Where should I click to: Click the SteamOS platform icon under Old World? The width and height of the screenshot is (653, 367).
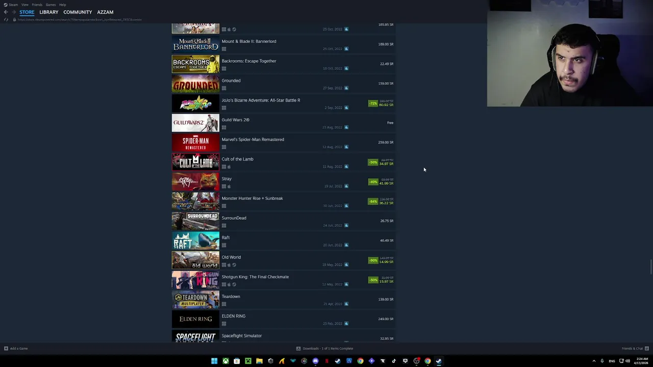click(x=234, y=265)
